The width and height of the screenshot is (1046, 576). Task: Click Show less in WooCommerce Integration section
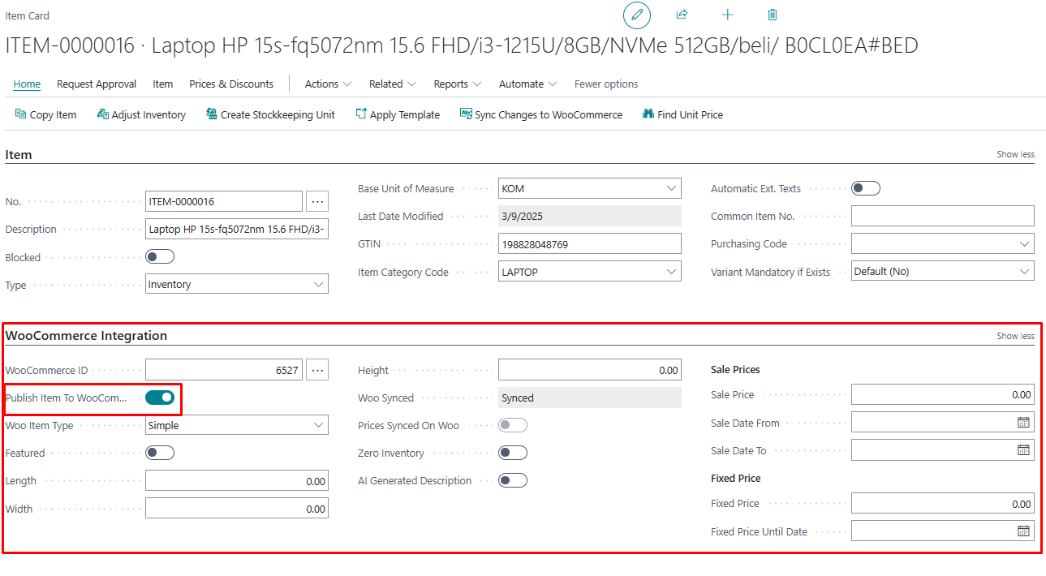tap(1015, 336)
